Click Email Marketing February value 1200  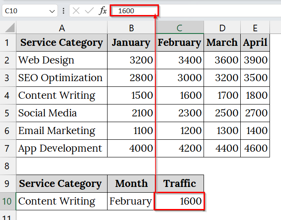(x=179, y=131)
